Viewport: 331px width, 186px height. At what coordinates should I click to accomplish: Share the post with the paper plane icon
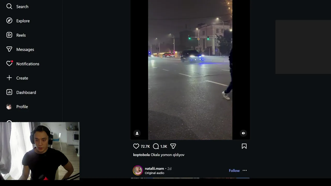pos(173,146)
